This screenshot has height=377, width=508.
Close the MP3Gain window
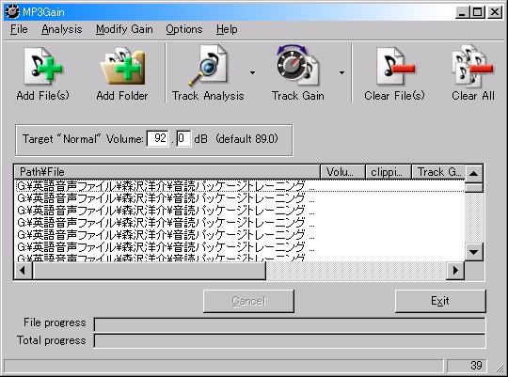tap(495, 12)
